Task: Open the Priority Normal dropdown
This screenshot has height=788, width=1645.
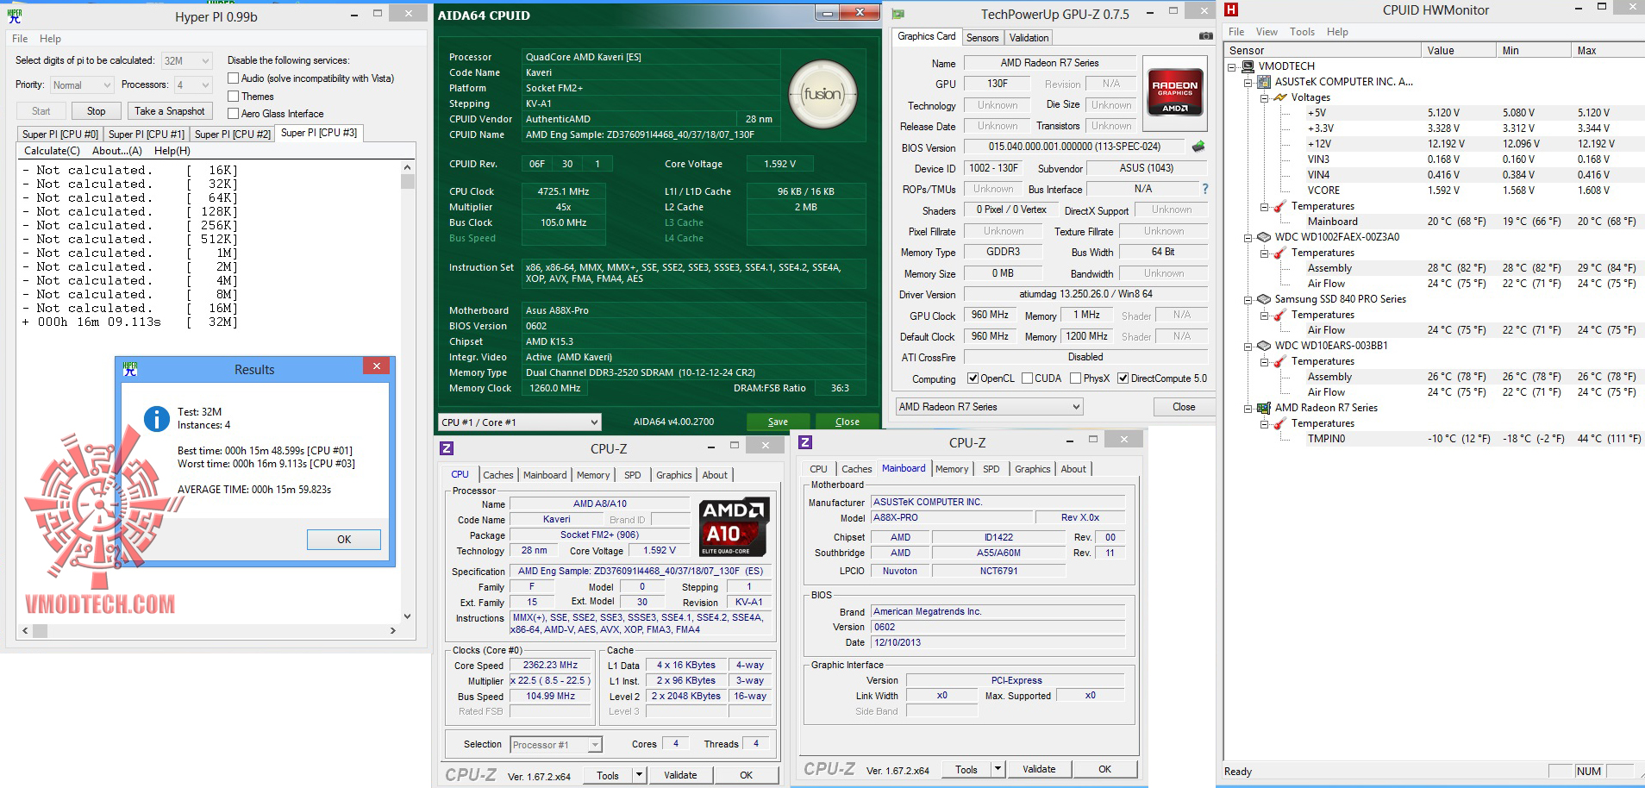Action: pyautogui.click(x=82, y=84)
